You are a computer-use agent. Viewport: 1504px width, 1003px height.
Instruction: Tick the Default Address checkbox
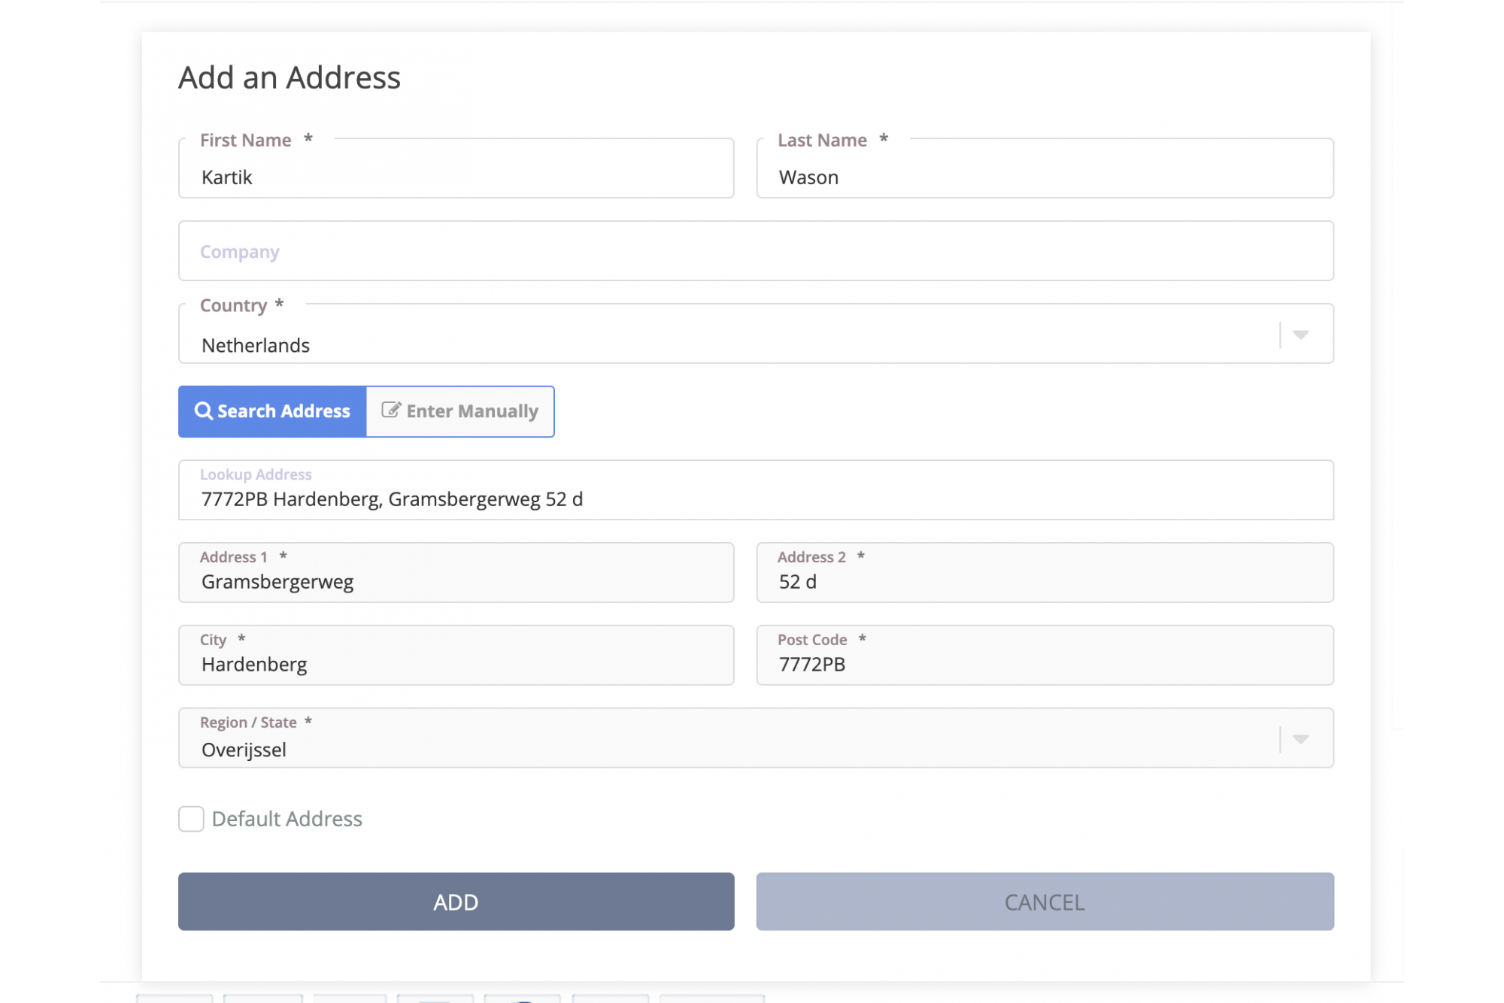click(x=191, y=819)
